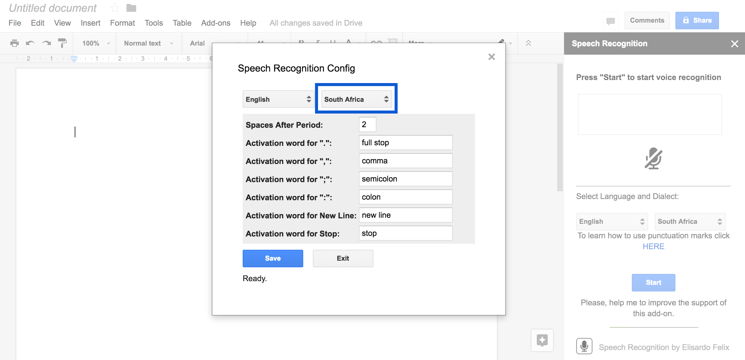Open the English language dropdown in config dialog

[x=278, y=99]
